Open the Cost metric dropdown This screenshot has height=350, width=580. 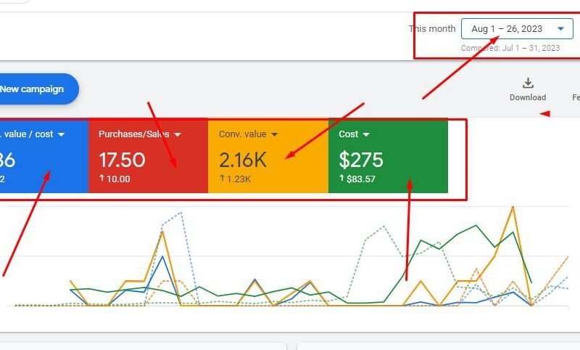(366, 134)
